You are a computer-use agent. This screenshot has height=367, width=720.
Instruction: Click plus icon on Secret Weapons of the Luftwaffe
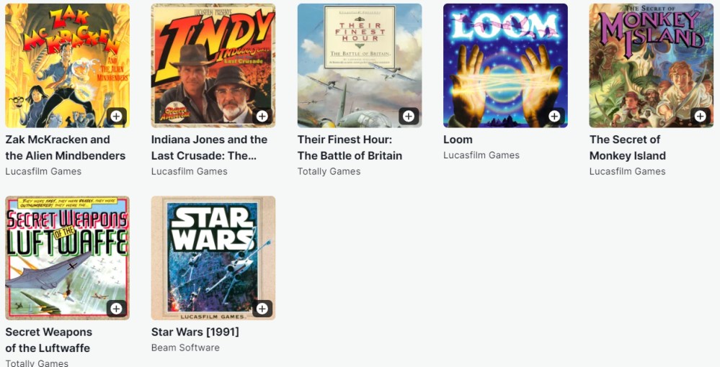pos(117,309)
